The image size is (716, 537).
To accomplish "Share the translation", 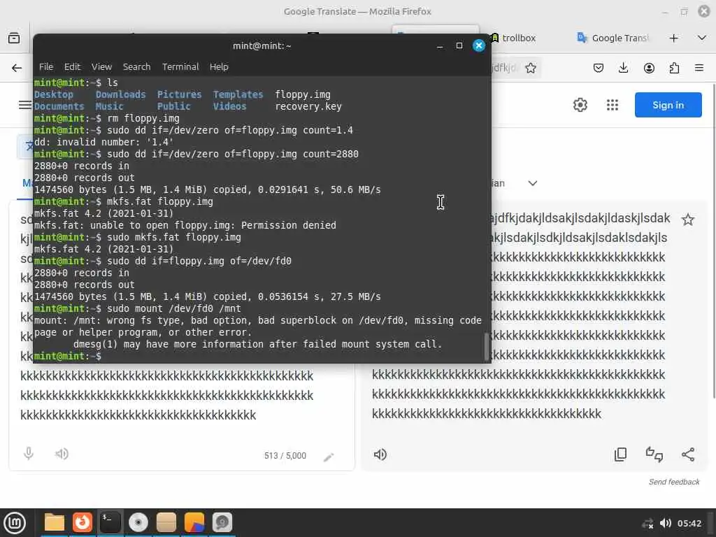I will tap(688, 454).
